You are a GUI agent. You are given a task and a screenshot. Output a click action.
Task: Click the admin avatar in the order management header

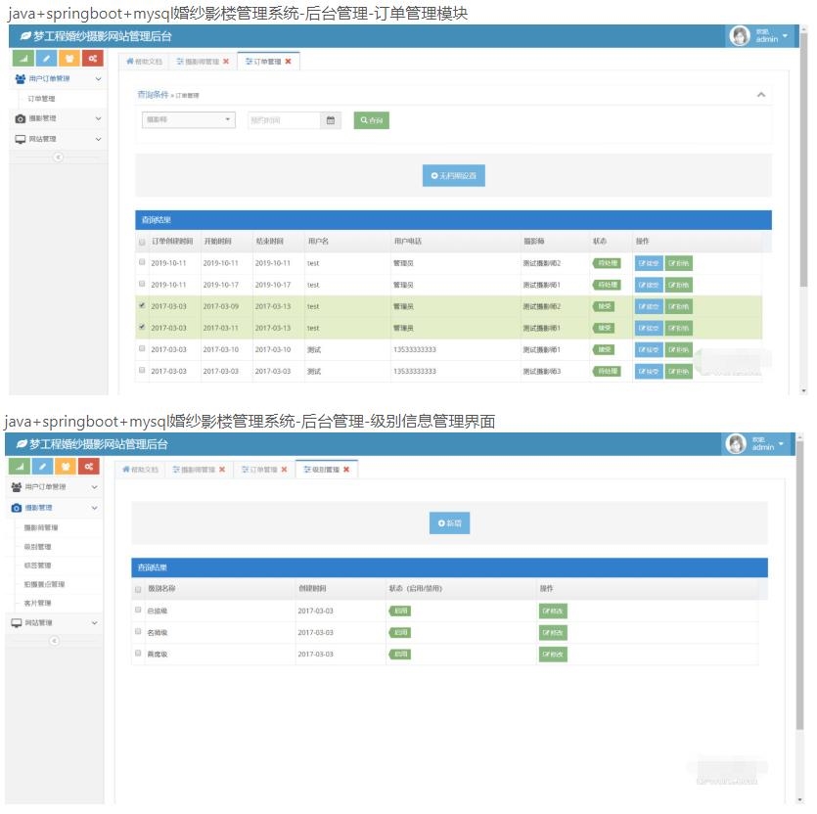[x=739, y=36]
